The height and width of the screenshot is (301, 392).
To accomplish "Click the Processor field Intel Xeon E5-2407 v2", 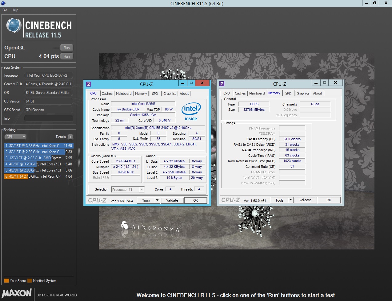I will tap(49, 75).
